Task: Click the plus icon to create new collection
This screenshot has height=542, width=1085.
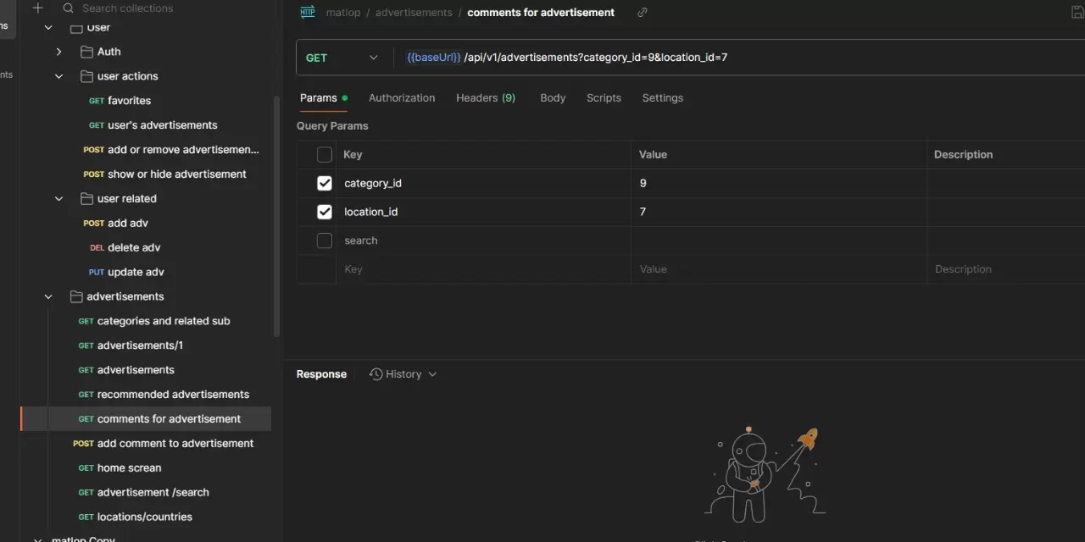Action: click(37, 8)
